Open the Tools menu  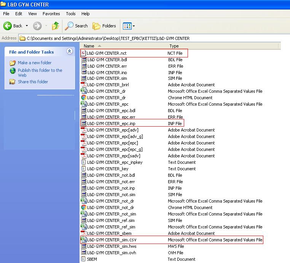click(71, 14)
